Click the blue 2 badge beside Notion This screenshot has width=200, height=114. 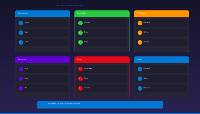[140, 79]
